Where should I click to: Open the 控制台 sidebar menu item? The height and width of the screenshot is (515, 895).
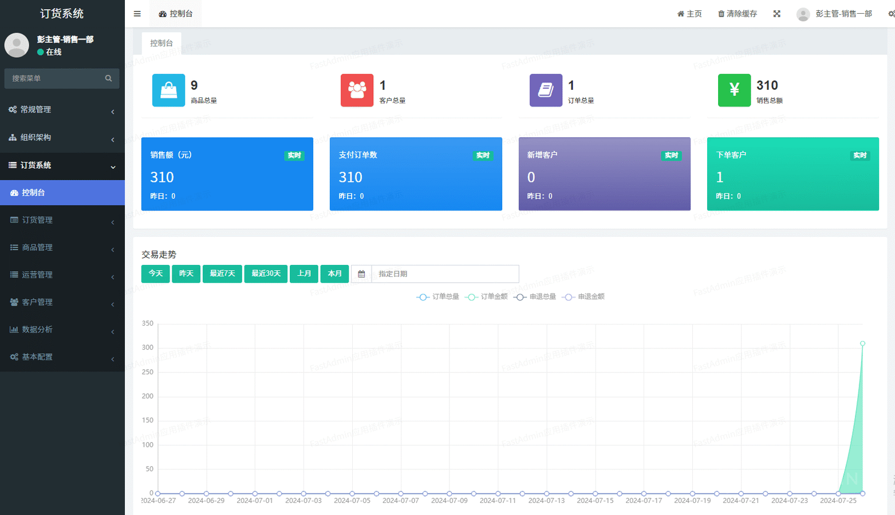62,193
